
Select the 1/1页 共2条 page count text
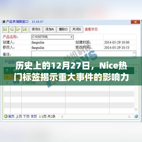point(47,117)
